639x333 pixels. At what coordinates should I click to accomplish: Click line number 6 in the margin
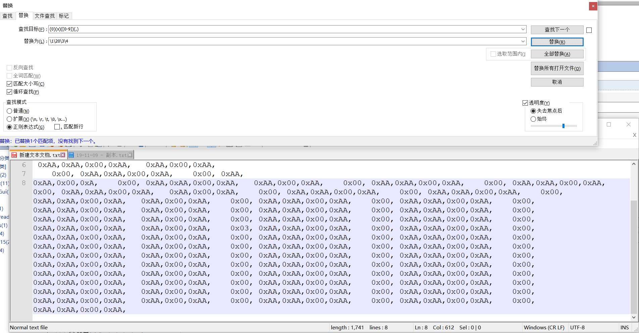(24, 165)
